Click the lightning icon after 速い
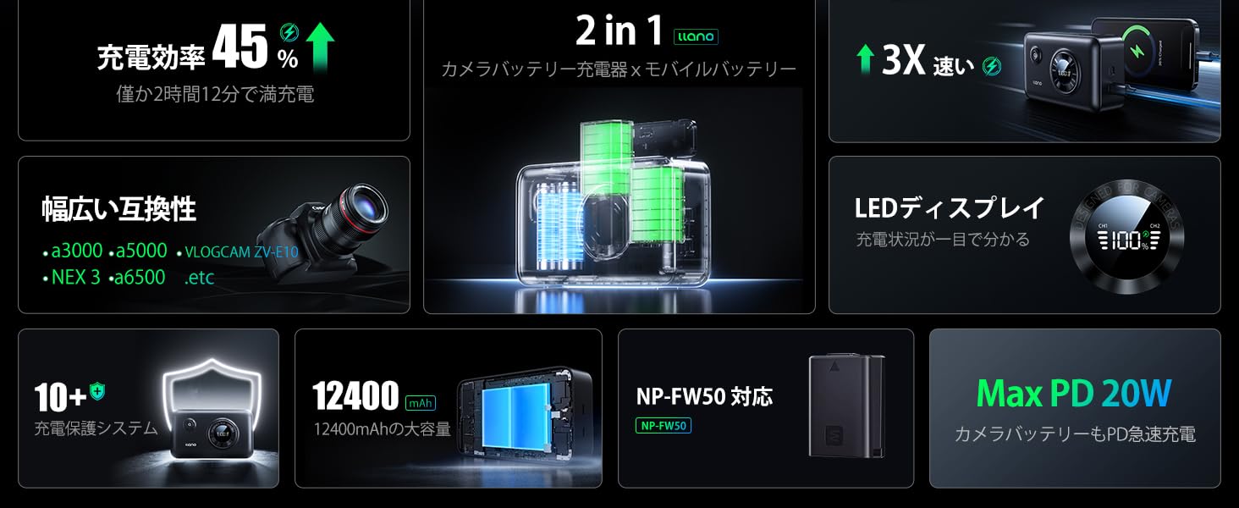 tap(992, 66)
